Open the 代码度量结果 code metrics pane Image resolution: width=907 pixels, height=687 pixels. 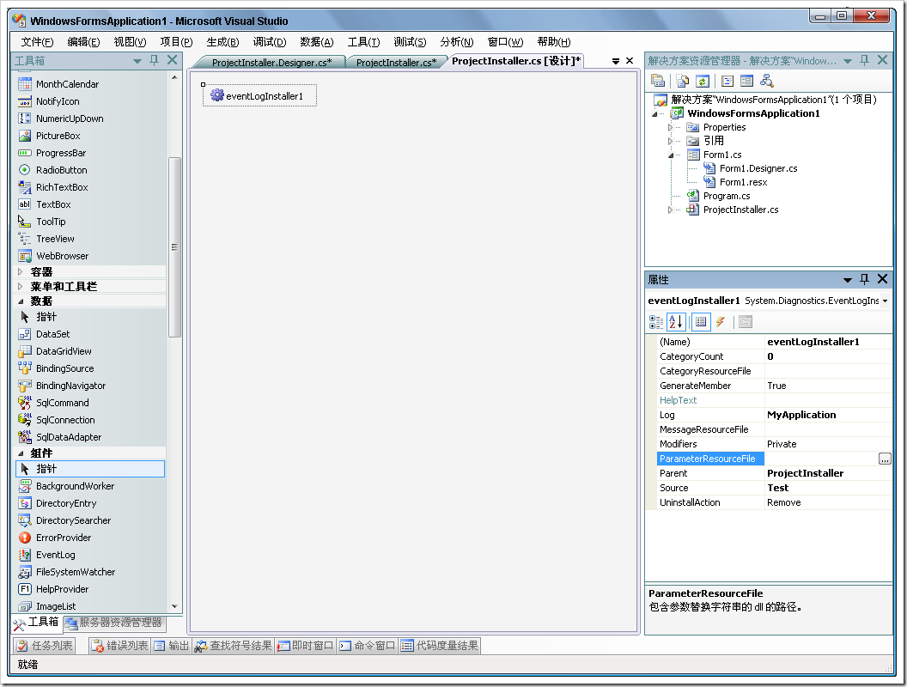coord(441,646)
